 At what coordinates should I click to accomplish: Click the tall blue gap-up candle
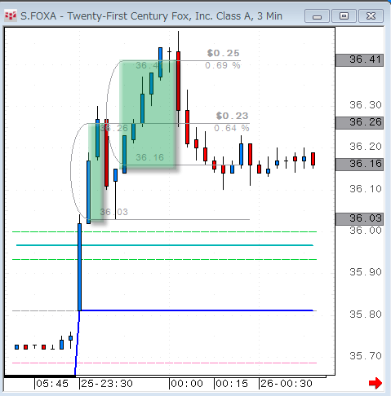click(x=79, y=267)
